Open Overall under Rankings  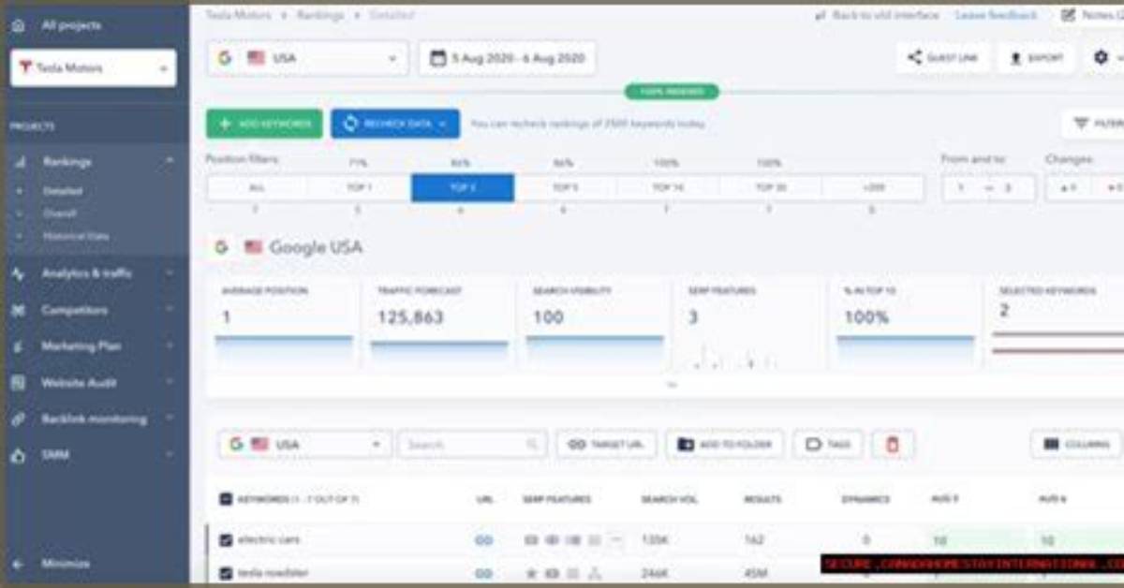point(60,213)
